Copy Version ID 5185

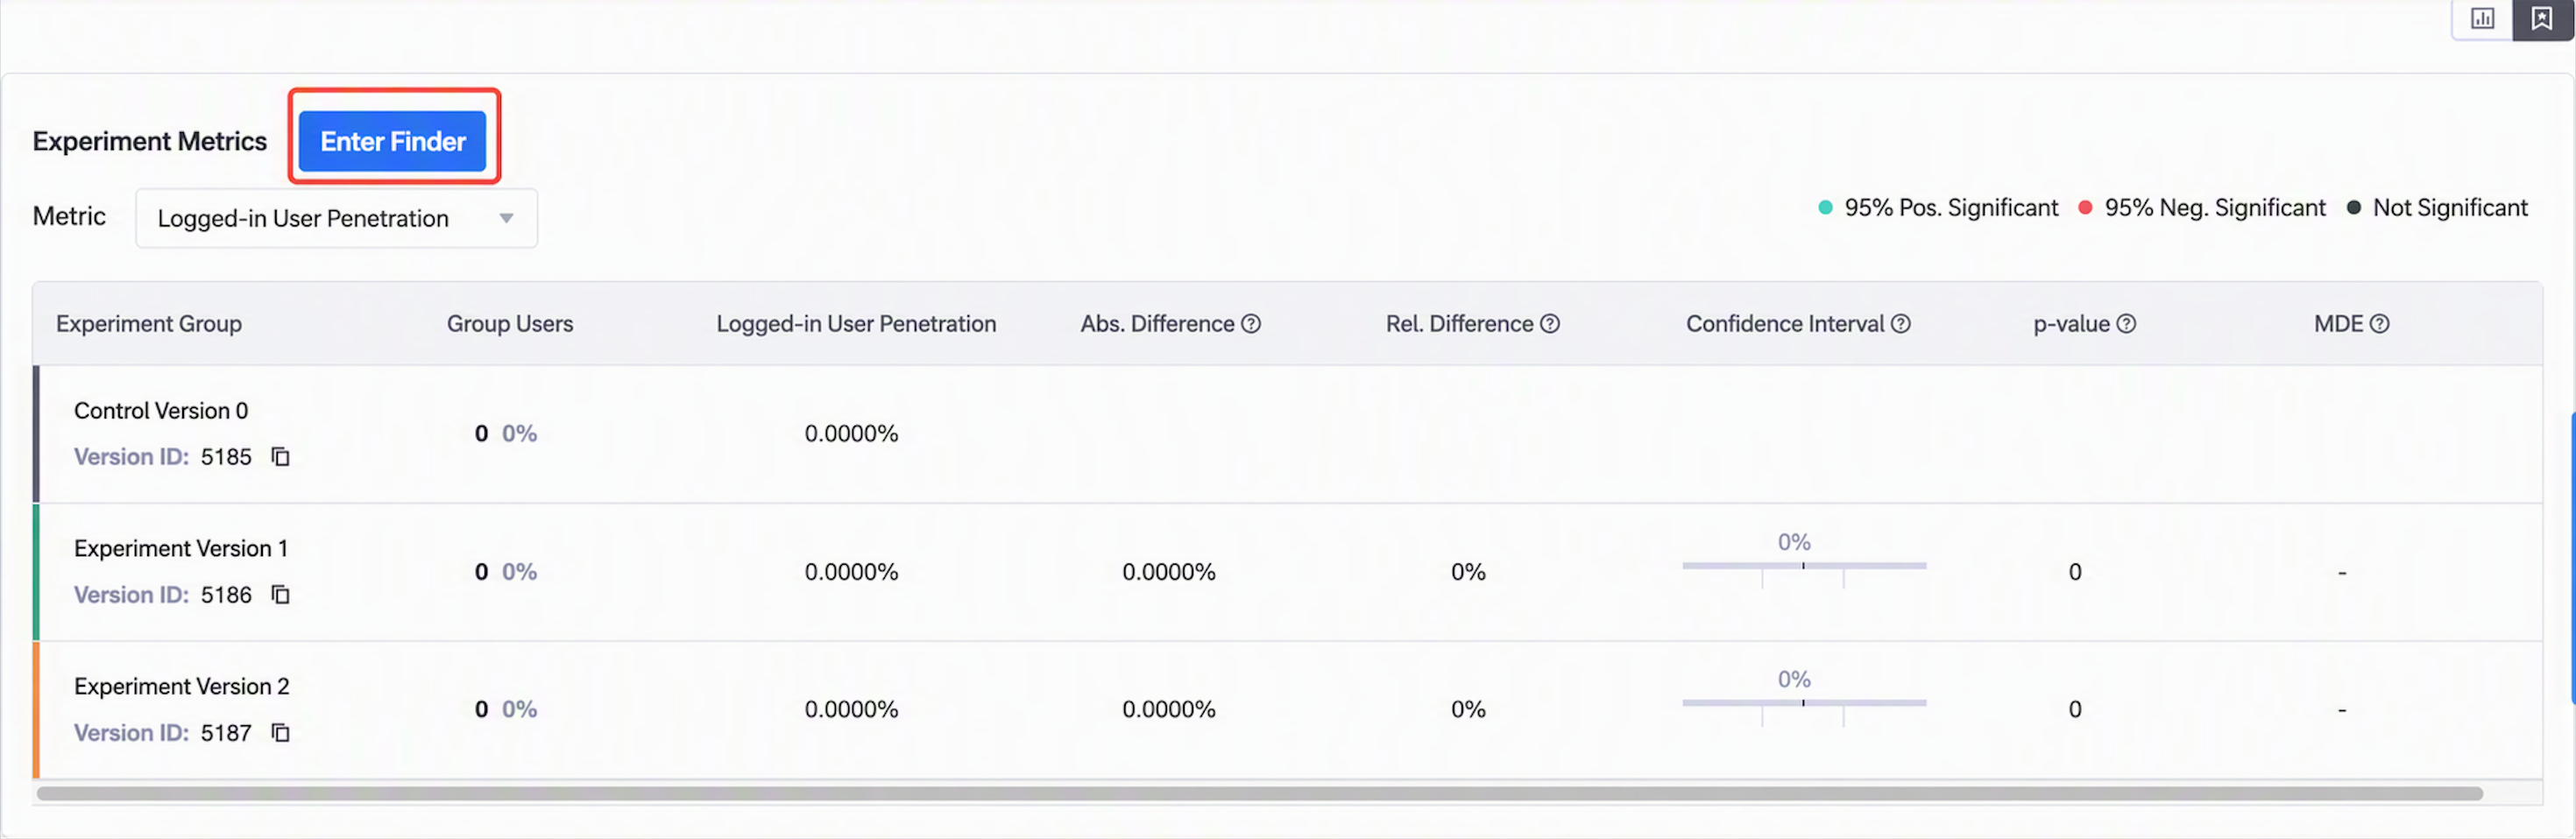281,457
